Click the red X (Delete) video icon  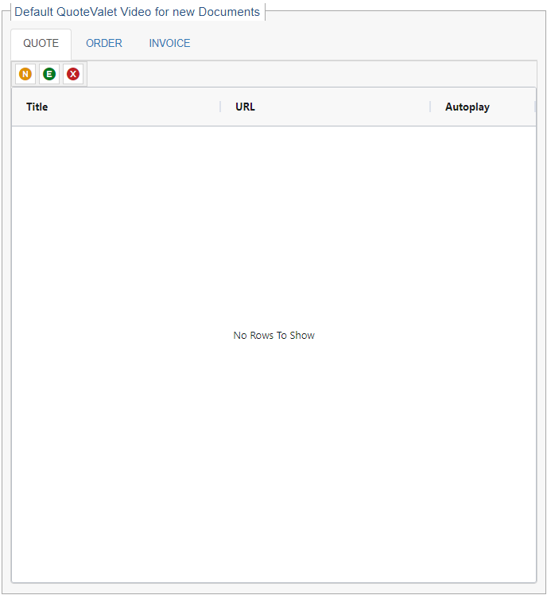tap(73, 74)
